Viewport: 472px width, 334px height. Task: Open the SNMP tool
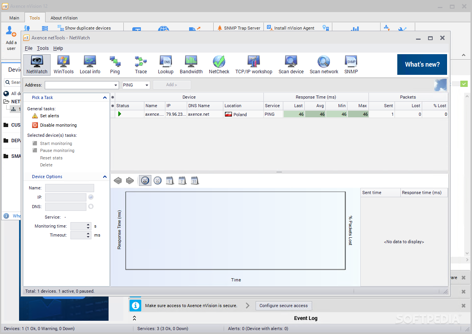[351, 65]
